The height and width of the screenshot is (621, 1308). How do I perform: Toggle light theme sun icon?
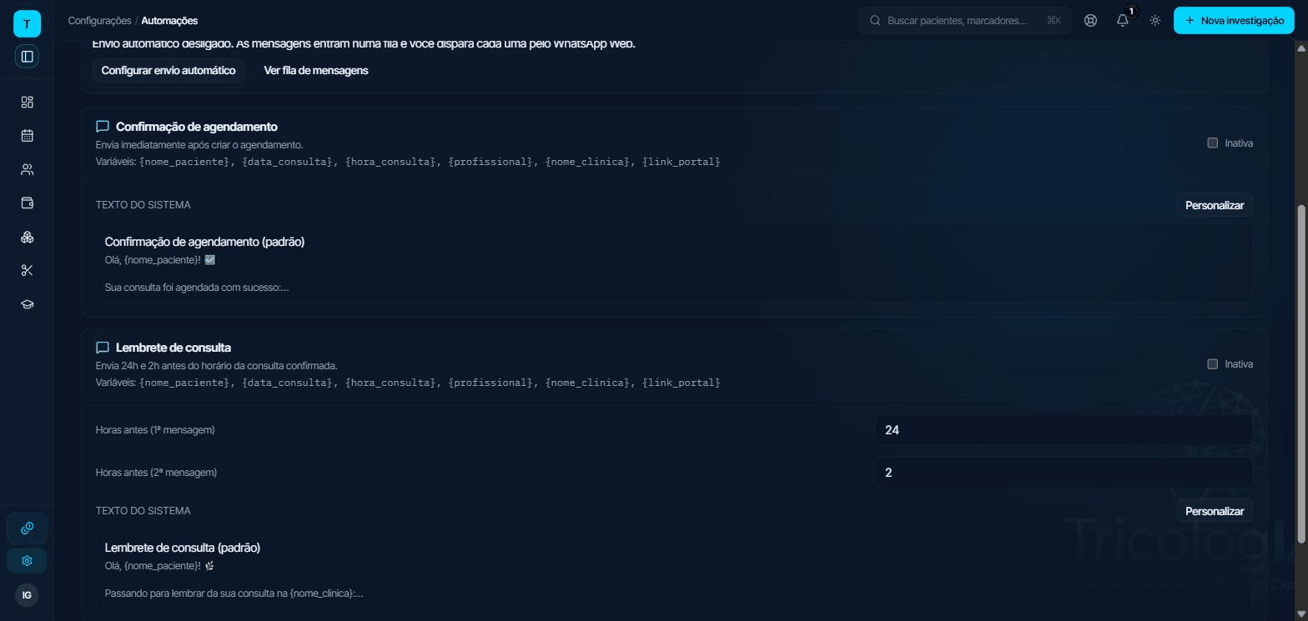pos(1155,21)
